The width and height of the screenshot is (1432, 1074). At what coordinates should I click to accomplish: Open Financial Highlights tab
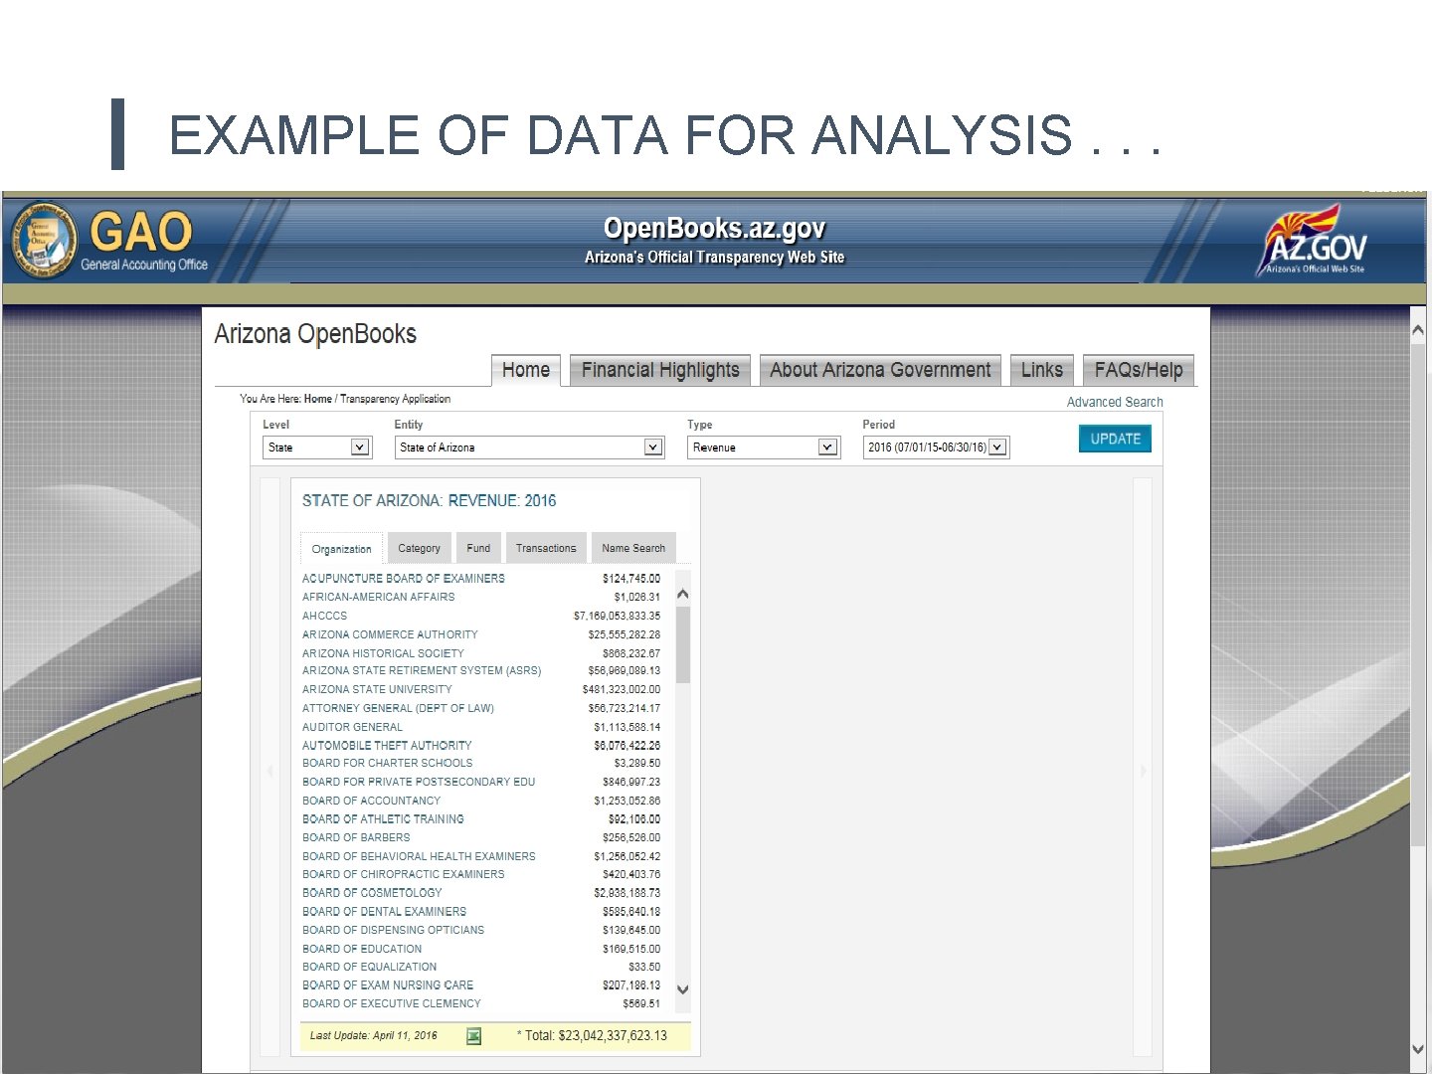(660, 370)
